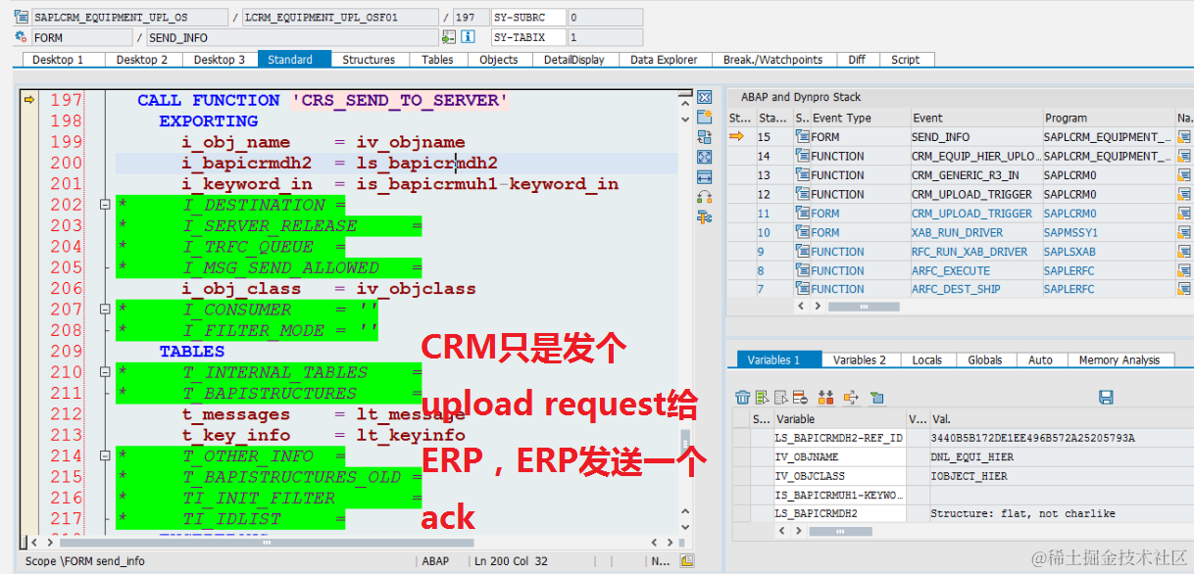Click the event type icon for stack level 10

[x=803, y=232]
